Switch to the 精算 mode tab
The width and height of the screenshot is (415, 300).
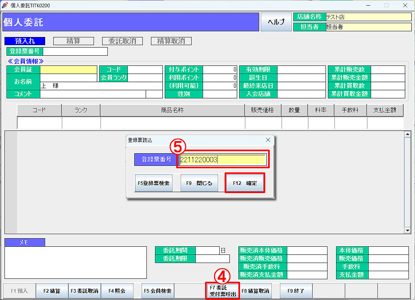coord(73,41)
